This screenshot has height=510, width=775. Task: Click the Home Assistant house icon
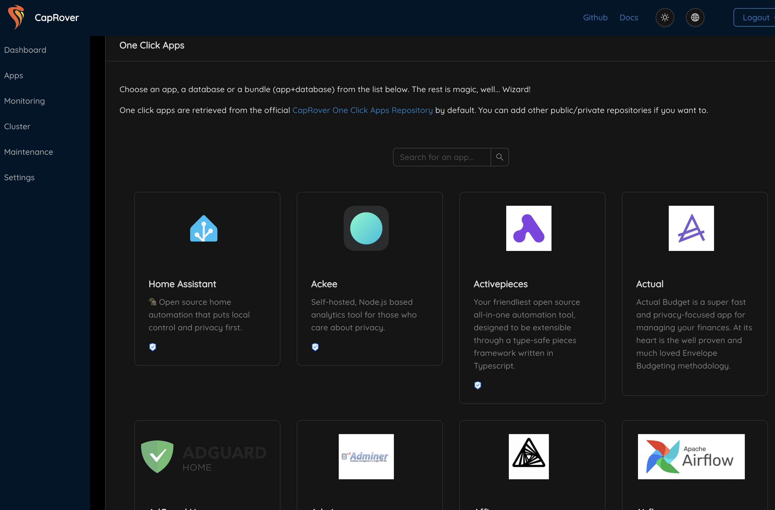coord(203,228)
